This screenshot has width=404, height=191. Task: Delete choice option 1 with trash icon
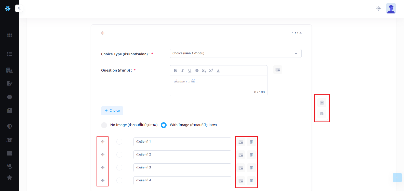coord(251,142)
